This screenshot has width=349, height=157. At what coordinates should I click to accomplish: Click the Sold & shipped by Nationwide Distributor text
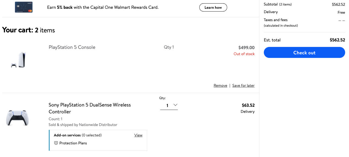[83, 125]
